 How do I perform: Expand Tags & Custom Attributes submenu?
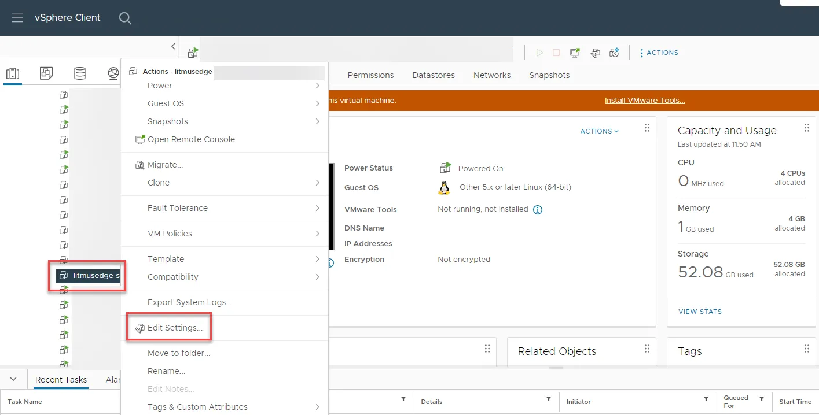pyautogui.click(x=225, y=407)
